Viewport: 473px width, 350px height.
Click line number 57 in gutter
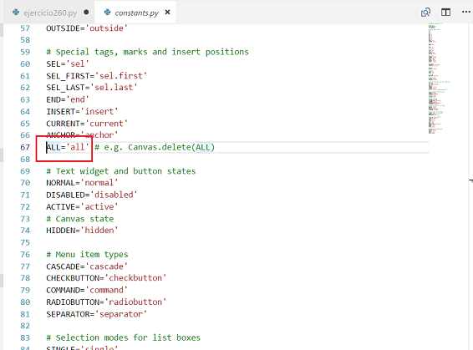(x=25, y=28)
